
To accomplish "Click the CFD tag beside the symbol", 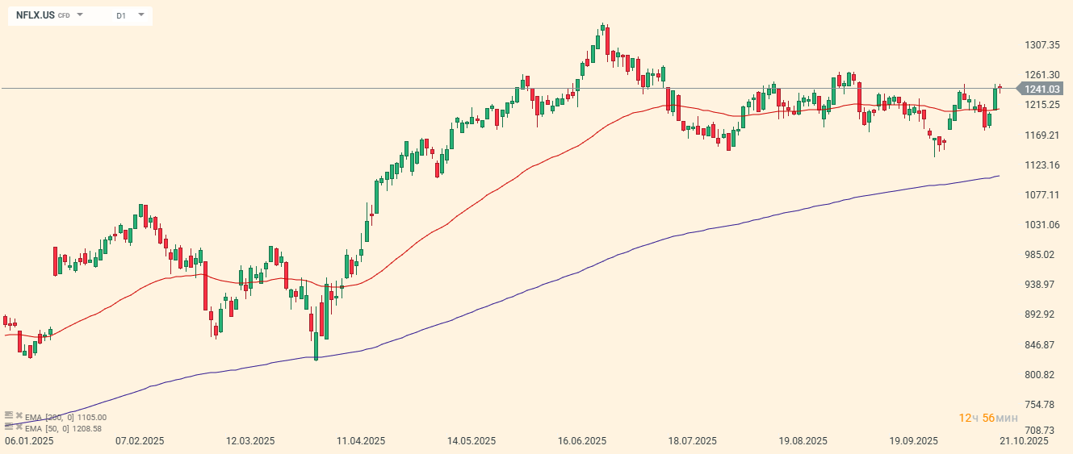I will point(64,15).
